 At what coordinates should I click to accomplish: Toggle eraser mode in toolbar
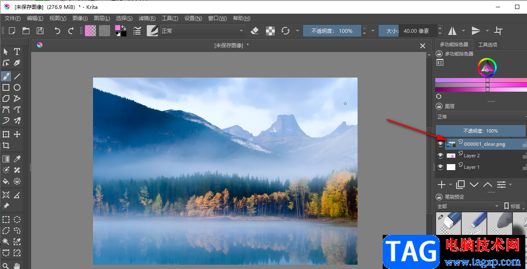255,31
